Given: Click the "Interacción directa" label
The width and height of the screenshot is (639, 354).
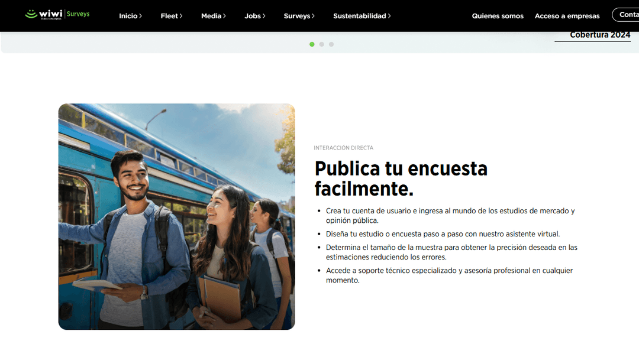Looking at the screenshot, I should coord(343,148).
